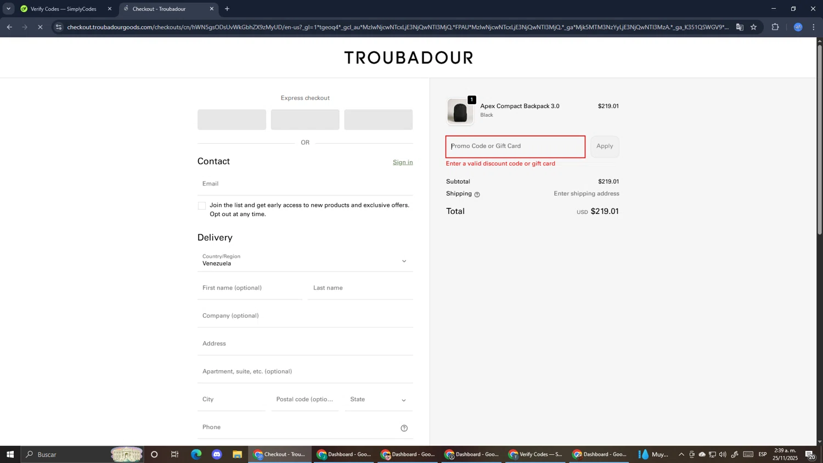Tick the Join the list checkbox
This screenshot has height=463, width=823.
coord(202,206)
